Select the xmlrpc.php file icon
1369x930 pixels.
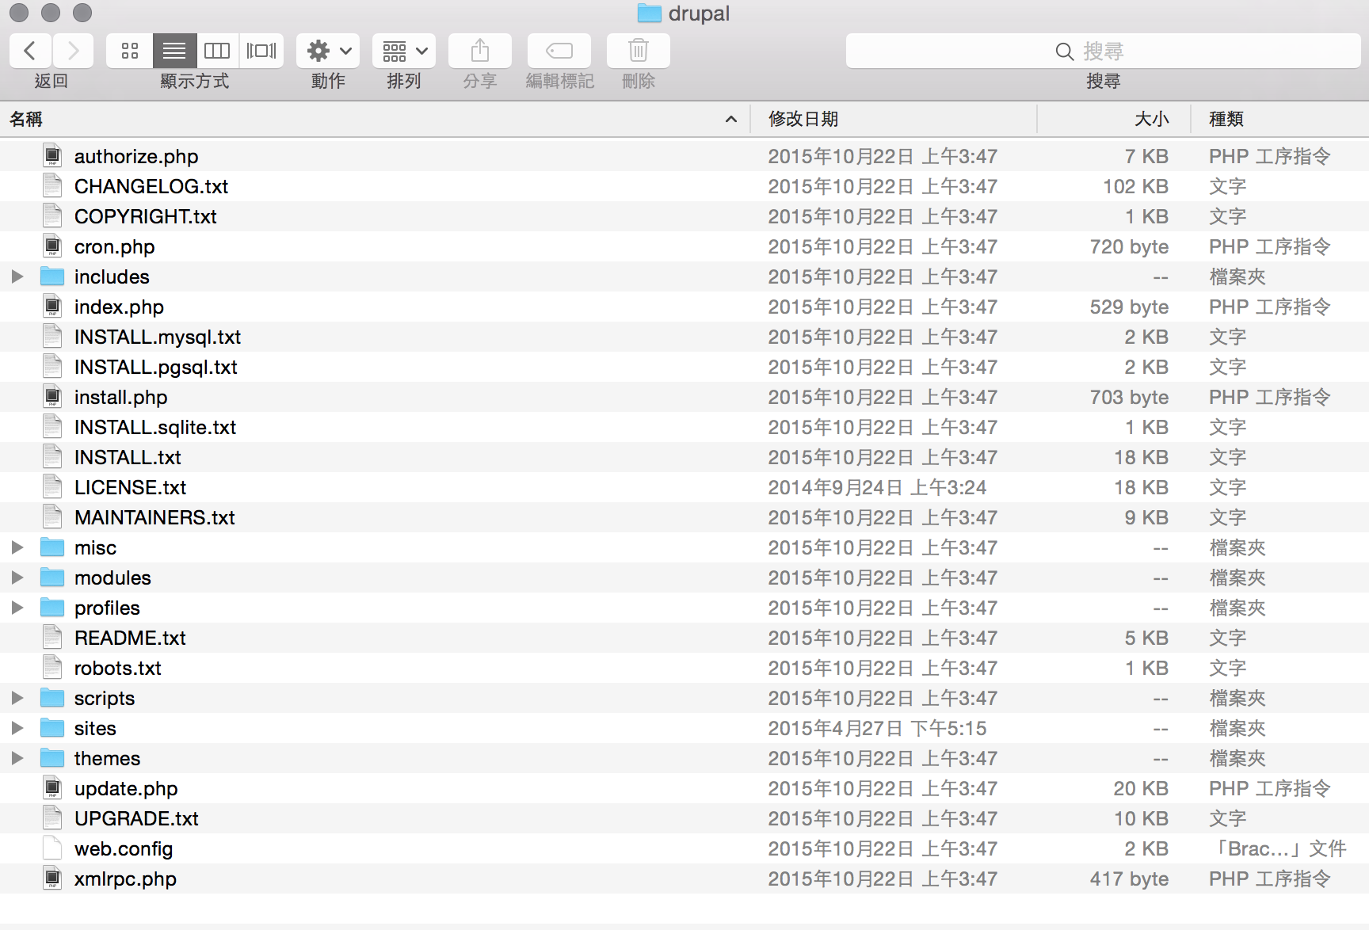[52, 879]
